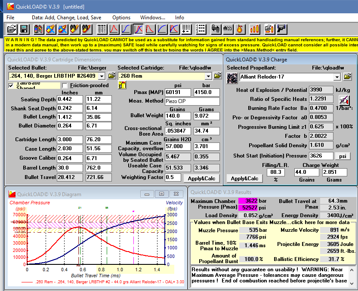Click the active combined pressure-velocity diagram icon
The image size is (358, 291).
138,29
